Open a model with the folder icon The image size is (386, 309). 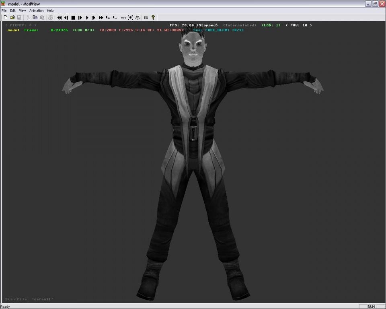[12, 18]
